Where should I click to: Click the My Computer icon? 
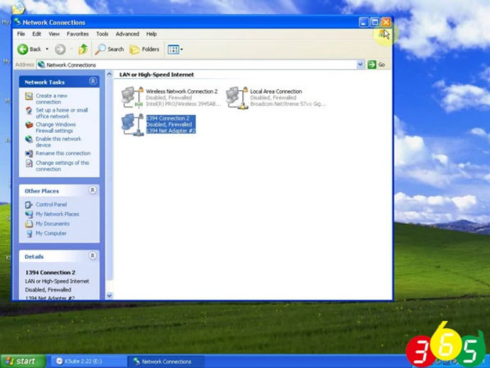pos(28,234)
